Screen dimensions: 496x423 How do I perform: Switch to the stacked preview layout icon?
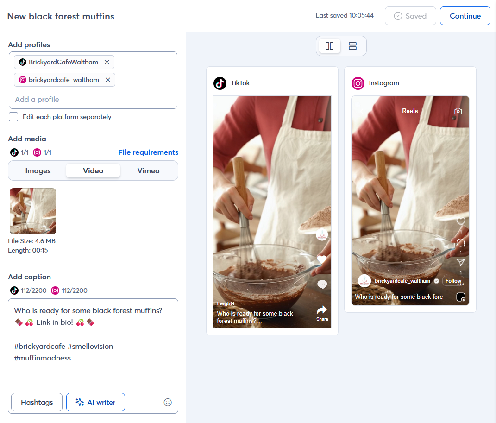352,46
